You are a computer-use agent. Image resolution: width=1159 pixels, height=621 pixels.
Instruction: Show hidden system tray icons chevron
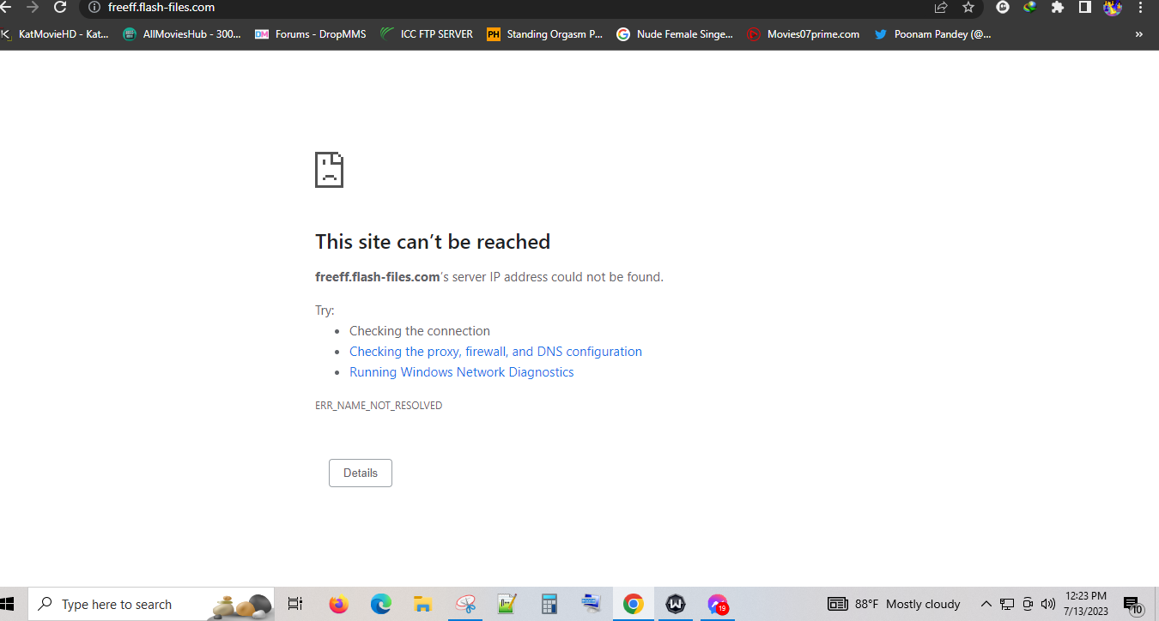[x=986, y=604]
